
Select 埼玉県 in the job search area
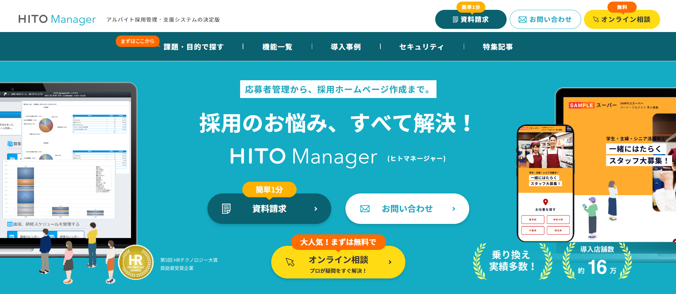(558, 230)
